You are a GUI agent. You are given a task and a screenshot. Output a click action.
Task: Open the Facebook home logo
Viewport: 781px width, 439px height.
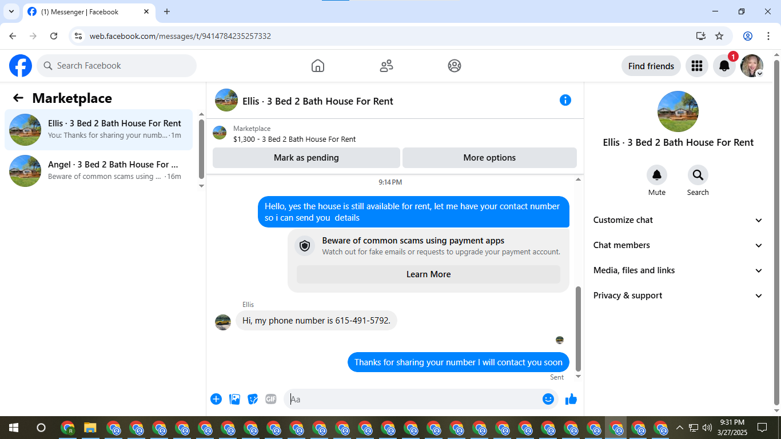point(21,66)
